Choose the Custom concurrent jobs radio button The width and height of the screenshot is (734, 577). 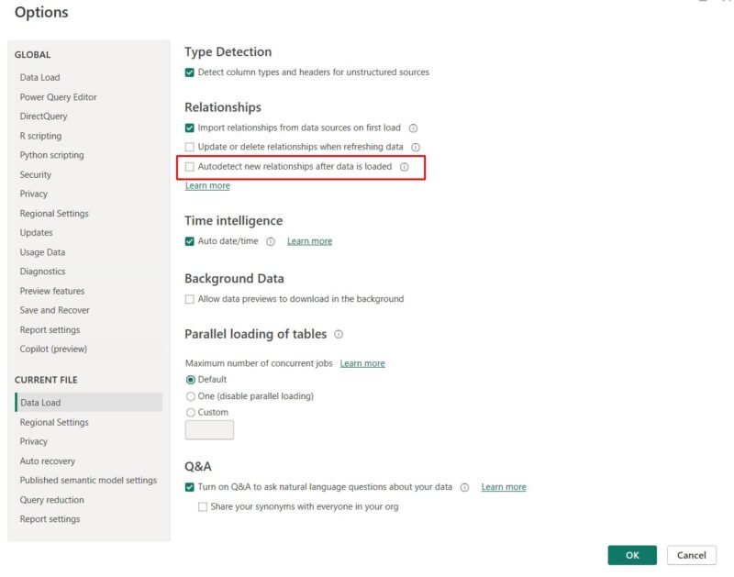tap(191, 413)
